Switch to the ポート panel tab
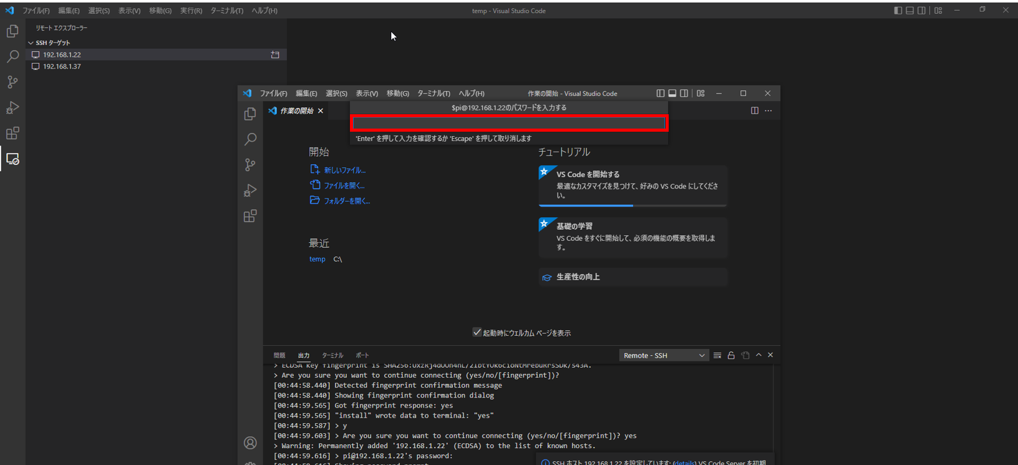 pyautogui.click(x=362, y=355)
